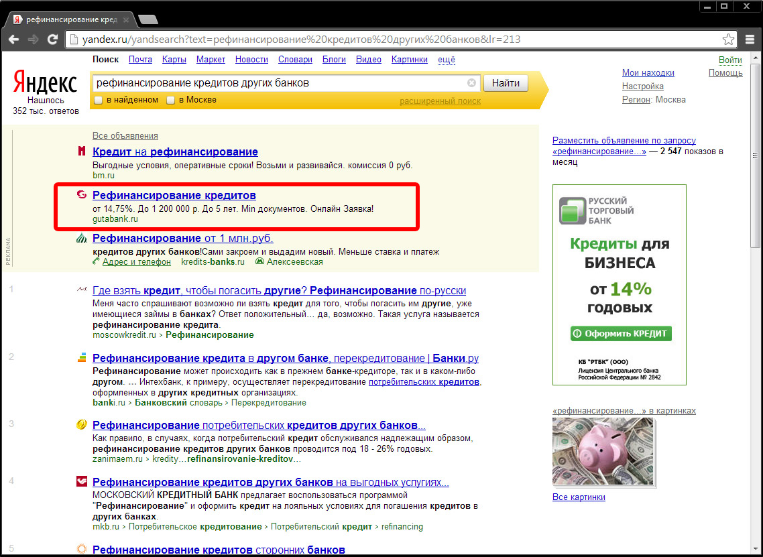Click the browser forward arrow
This screenshot has width=763, height=557.
click(x=33, y=40)
